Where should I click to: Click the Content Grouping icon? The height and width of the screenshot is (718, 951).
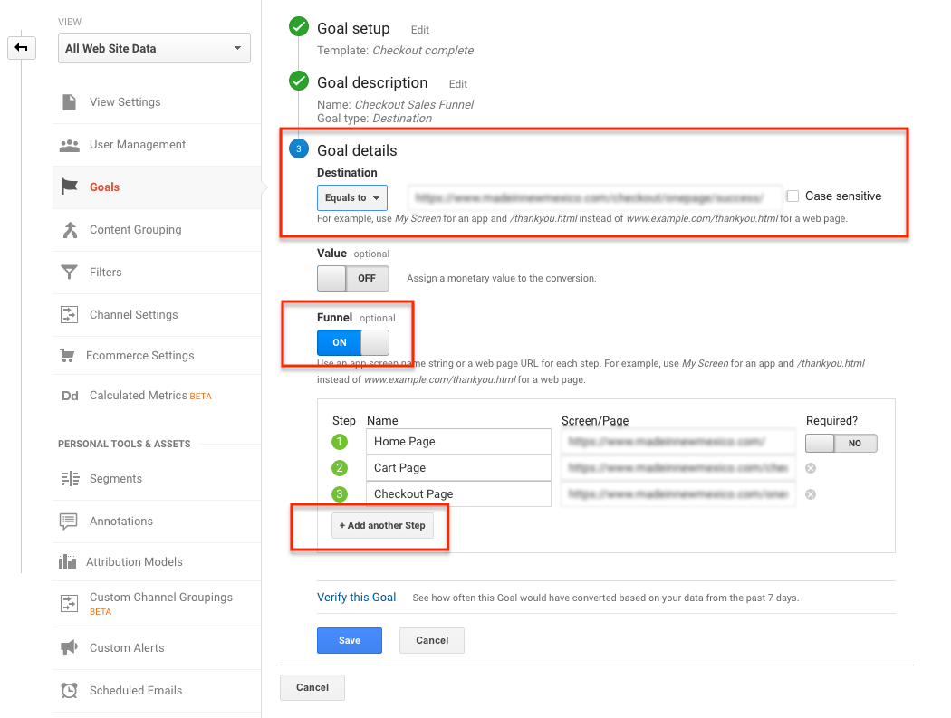(68, 229)
